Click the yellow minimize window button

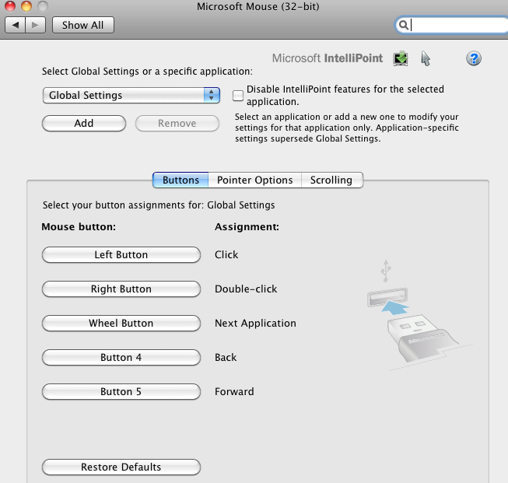[26, 6]
